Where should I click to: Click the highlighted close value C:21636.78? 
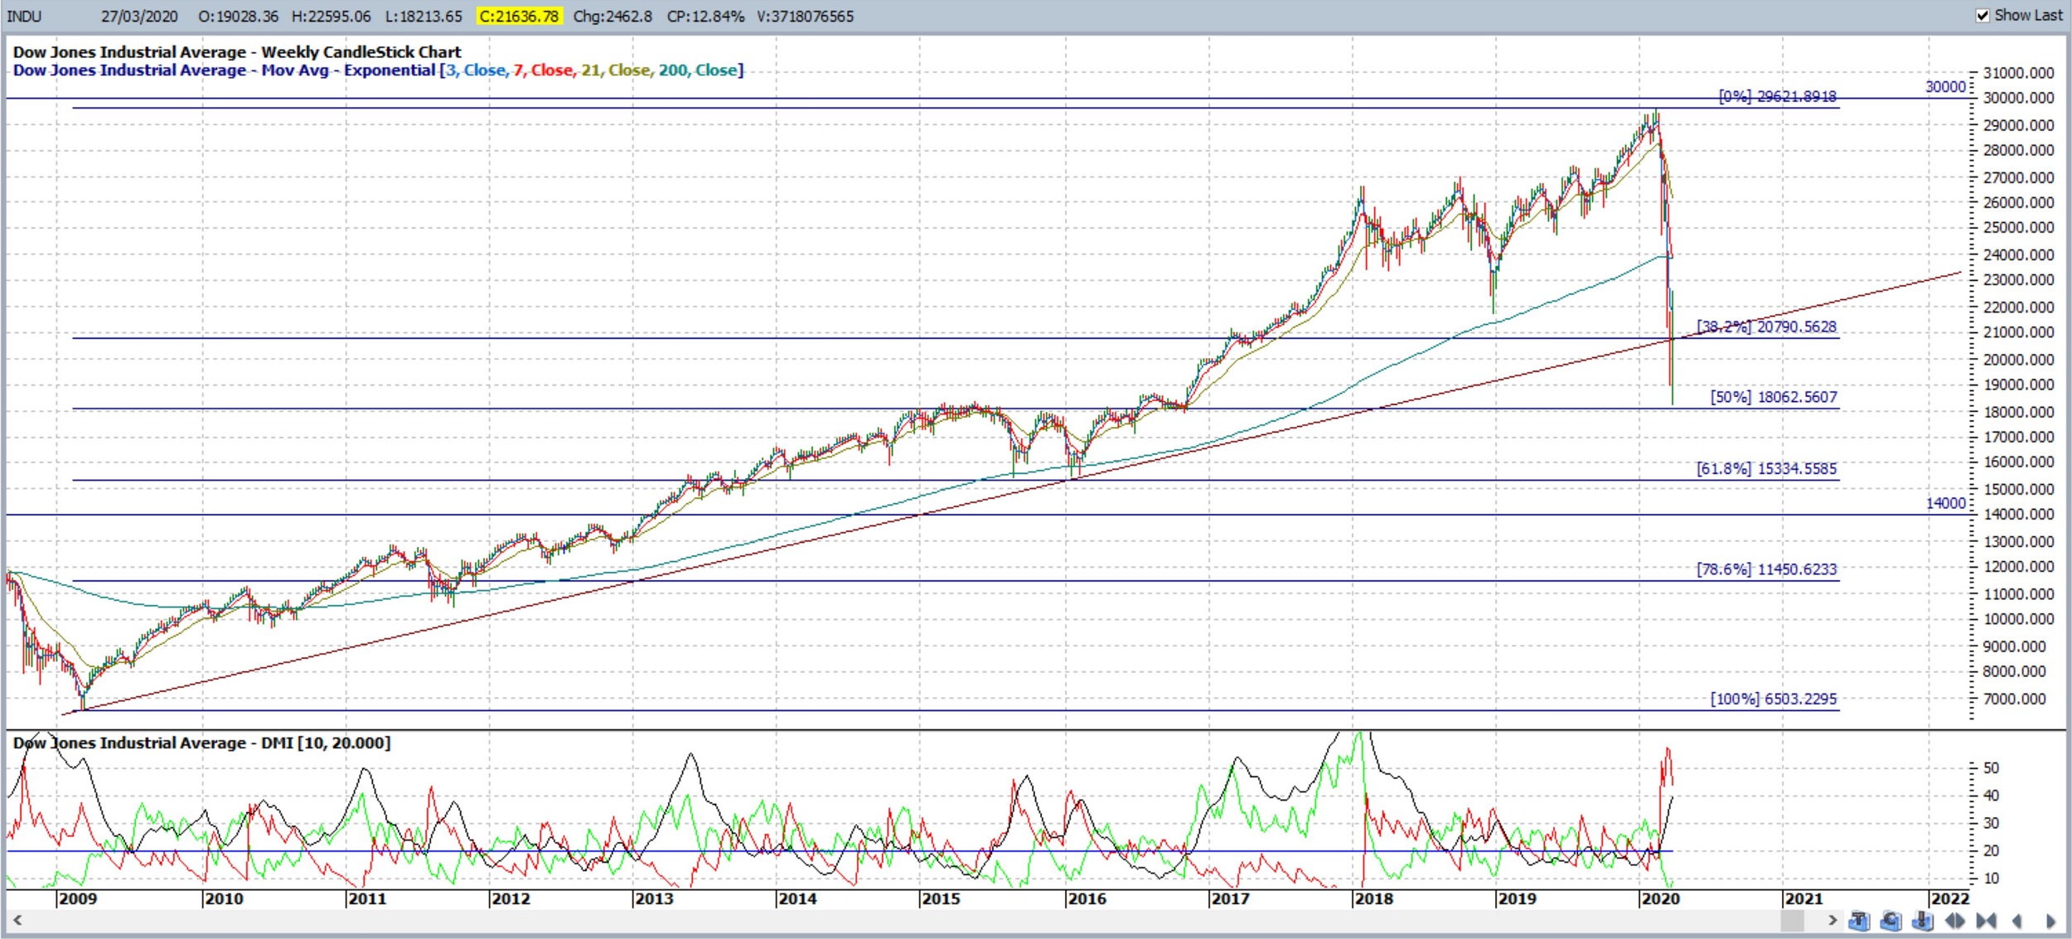coord(520,17)
